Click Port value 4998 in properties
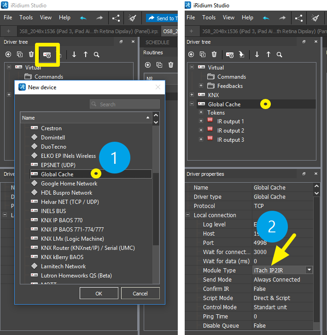This screenshot has height=335, width=327. (260, 243)
